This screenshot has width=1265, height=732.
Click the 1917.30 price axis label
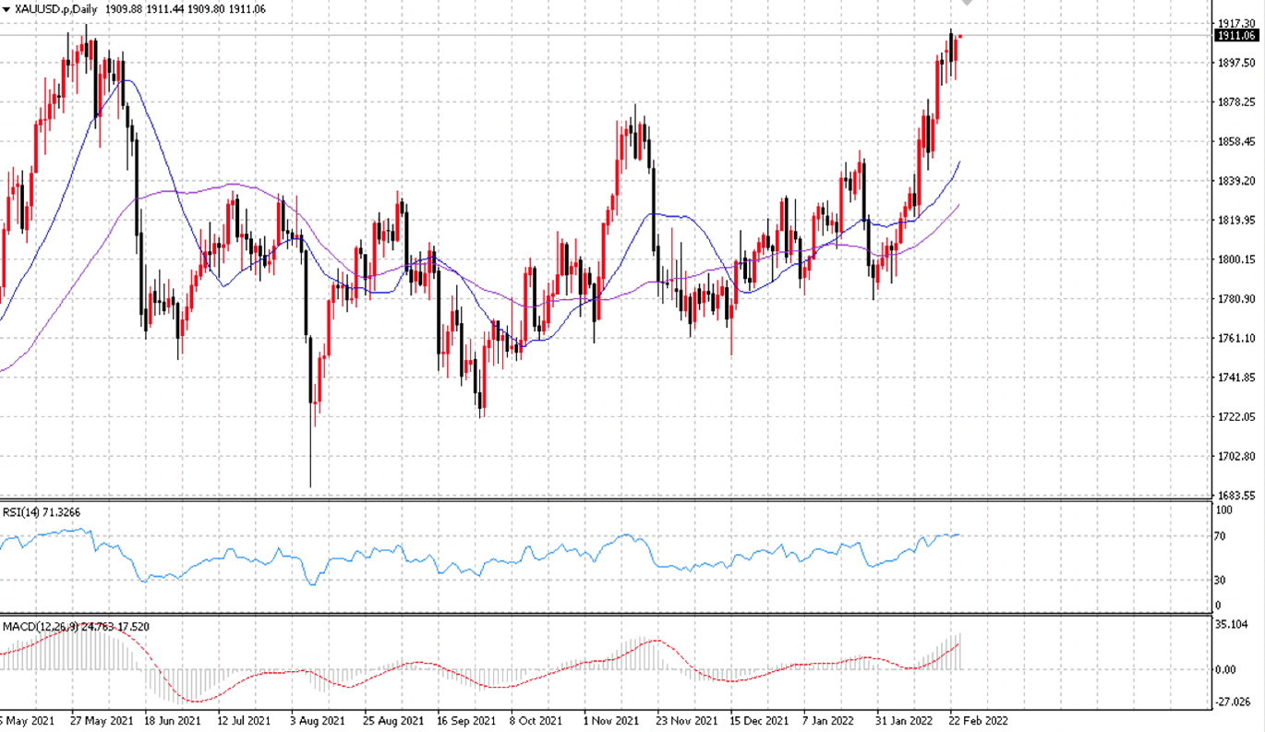pyautogui.click(x=1235, y=23)
